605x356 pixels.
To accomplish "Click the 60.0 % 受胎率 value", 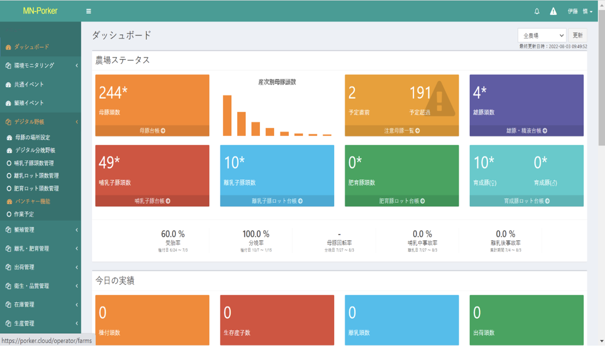I will point(173,234).
